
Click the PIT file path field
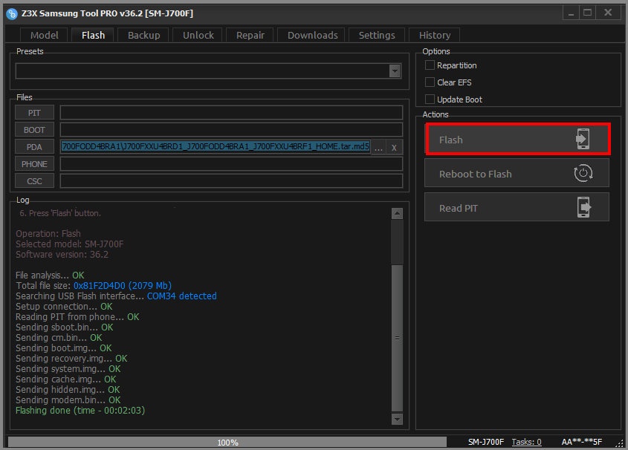click(231, 113)
